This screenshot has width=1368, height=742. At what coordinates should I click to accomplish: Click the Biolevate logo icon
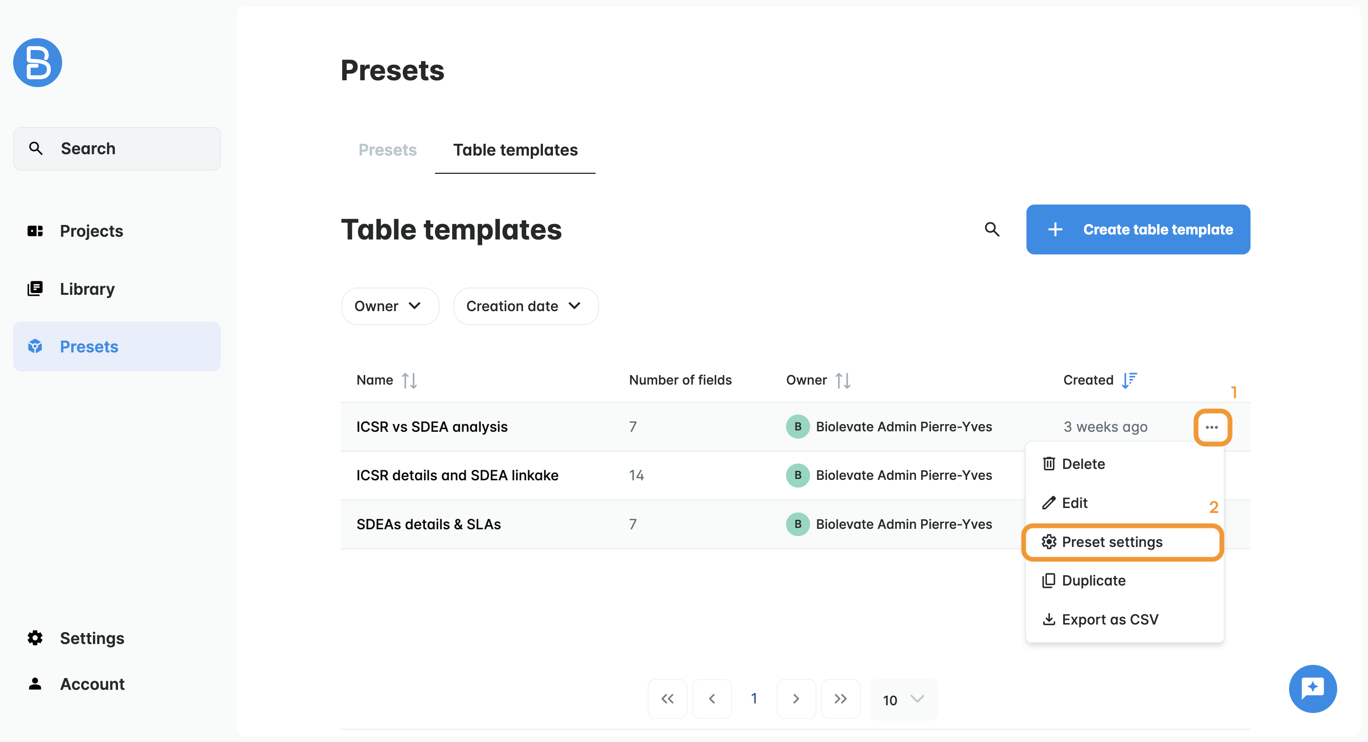pyautogui.click(x=37, y=63)
